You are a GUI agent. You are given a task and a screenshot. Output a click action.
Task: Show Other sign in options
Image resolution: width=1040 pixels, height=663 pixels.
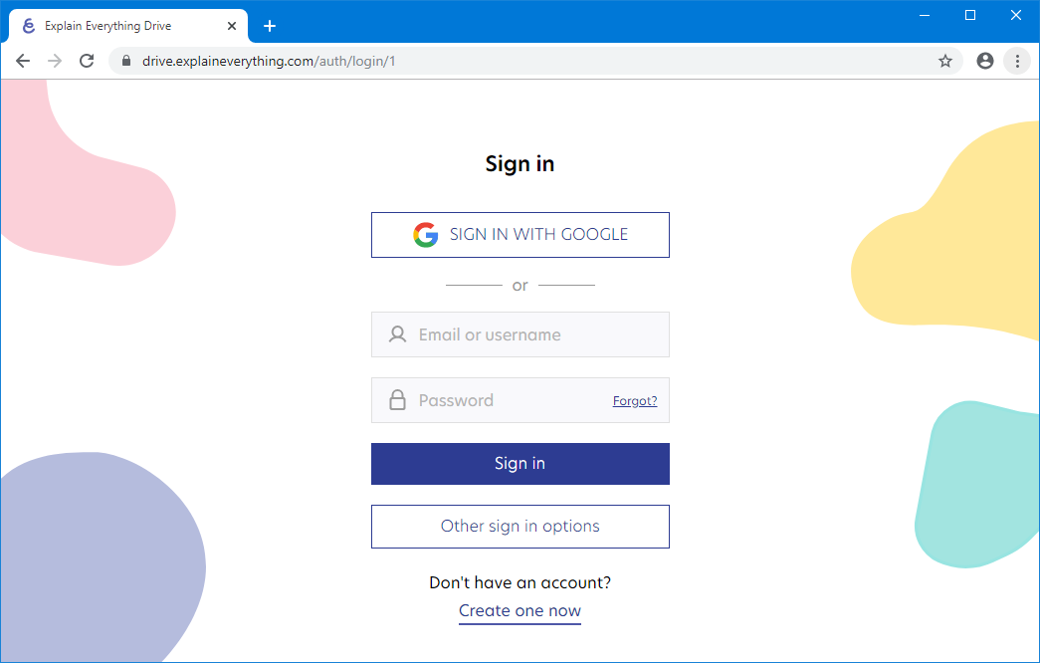pyautogui.click(x=520, y=526)
